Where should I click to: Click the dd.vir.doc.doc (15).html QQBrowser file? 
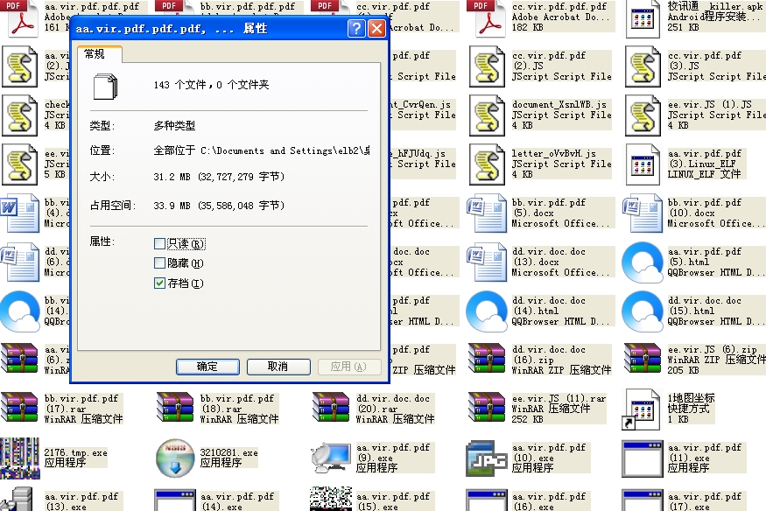[643, 311]
